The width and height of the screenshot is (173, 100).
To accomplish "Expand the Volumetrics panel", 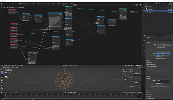I will (x=149, y=70).
